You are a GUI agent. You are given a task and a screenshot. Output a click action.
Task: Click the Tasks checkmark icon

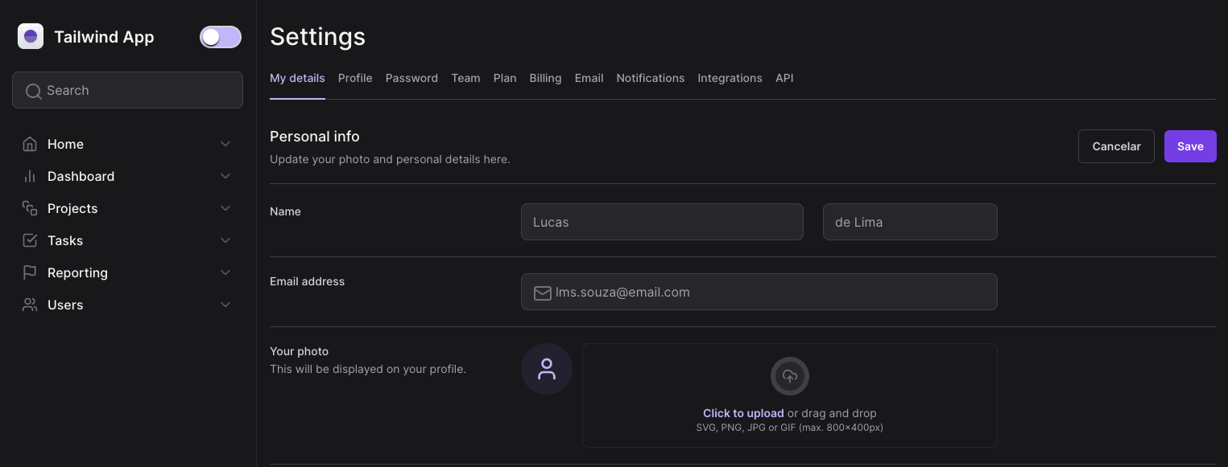click(x=30, y=240)
